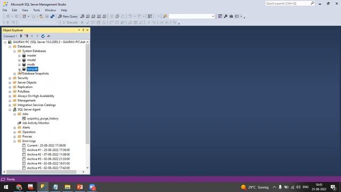Open the Windows Start menu
Image resolution: width=341 pixels, height=192 pixels.
coord(6,187)
